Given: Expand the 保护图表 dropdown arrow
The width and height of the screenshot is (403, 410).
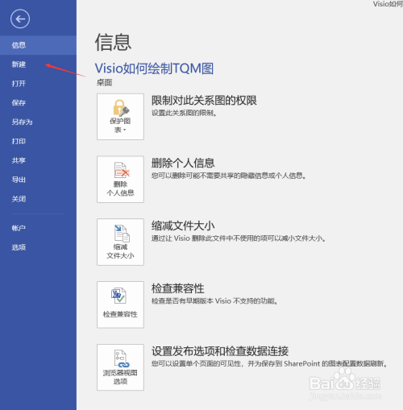Looking at the screenshot, I should coord(125,130).
